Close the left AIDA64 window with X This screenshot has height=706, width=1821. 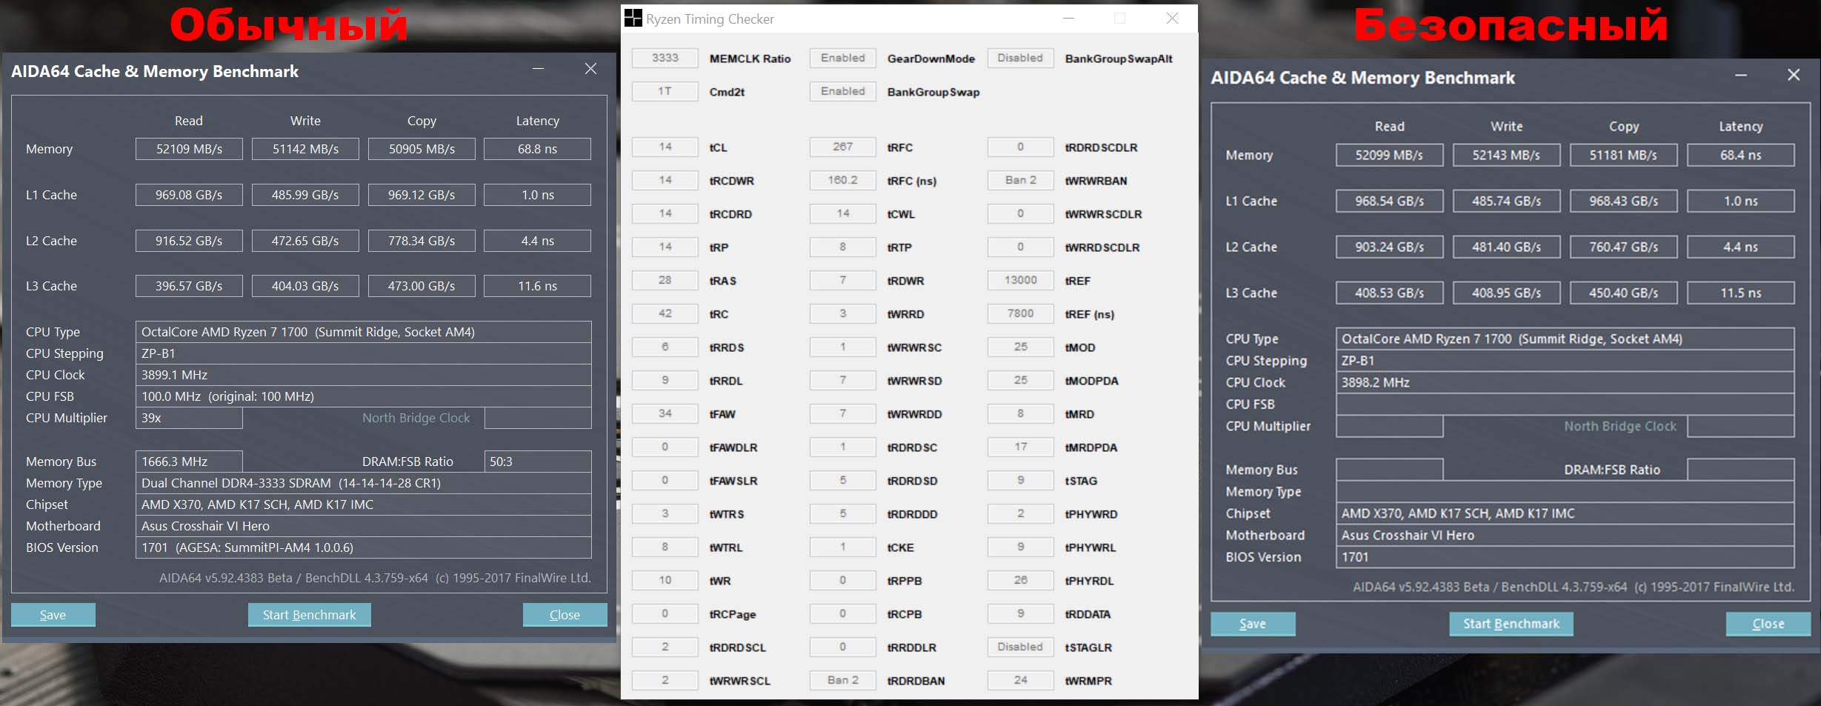590,69
